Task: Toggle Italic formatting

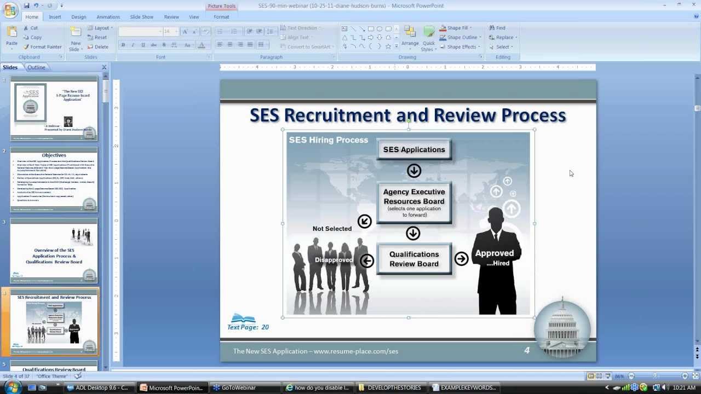Action: coord(133,45)
